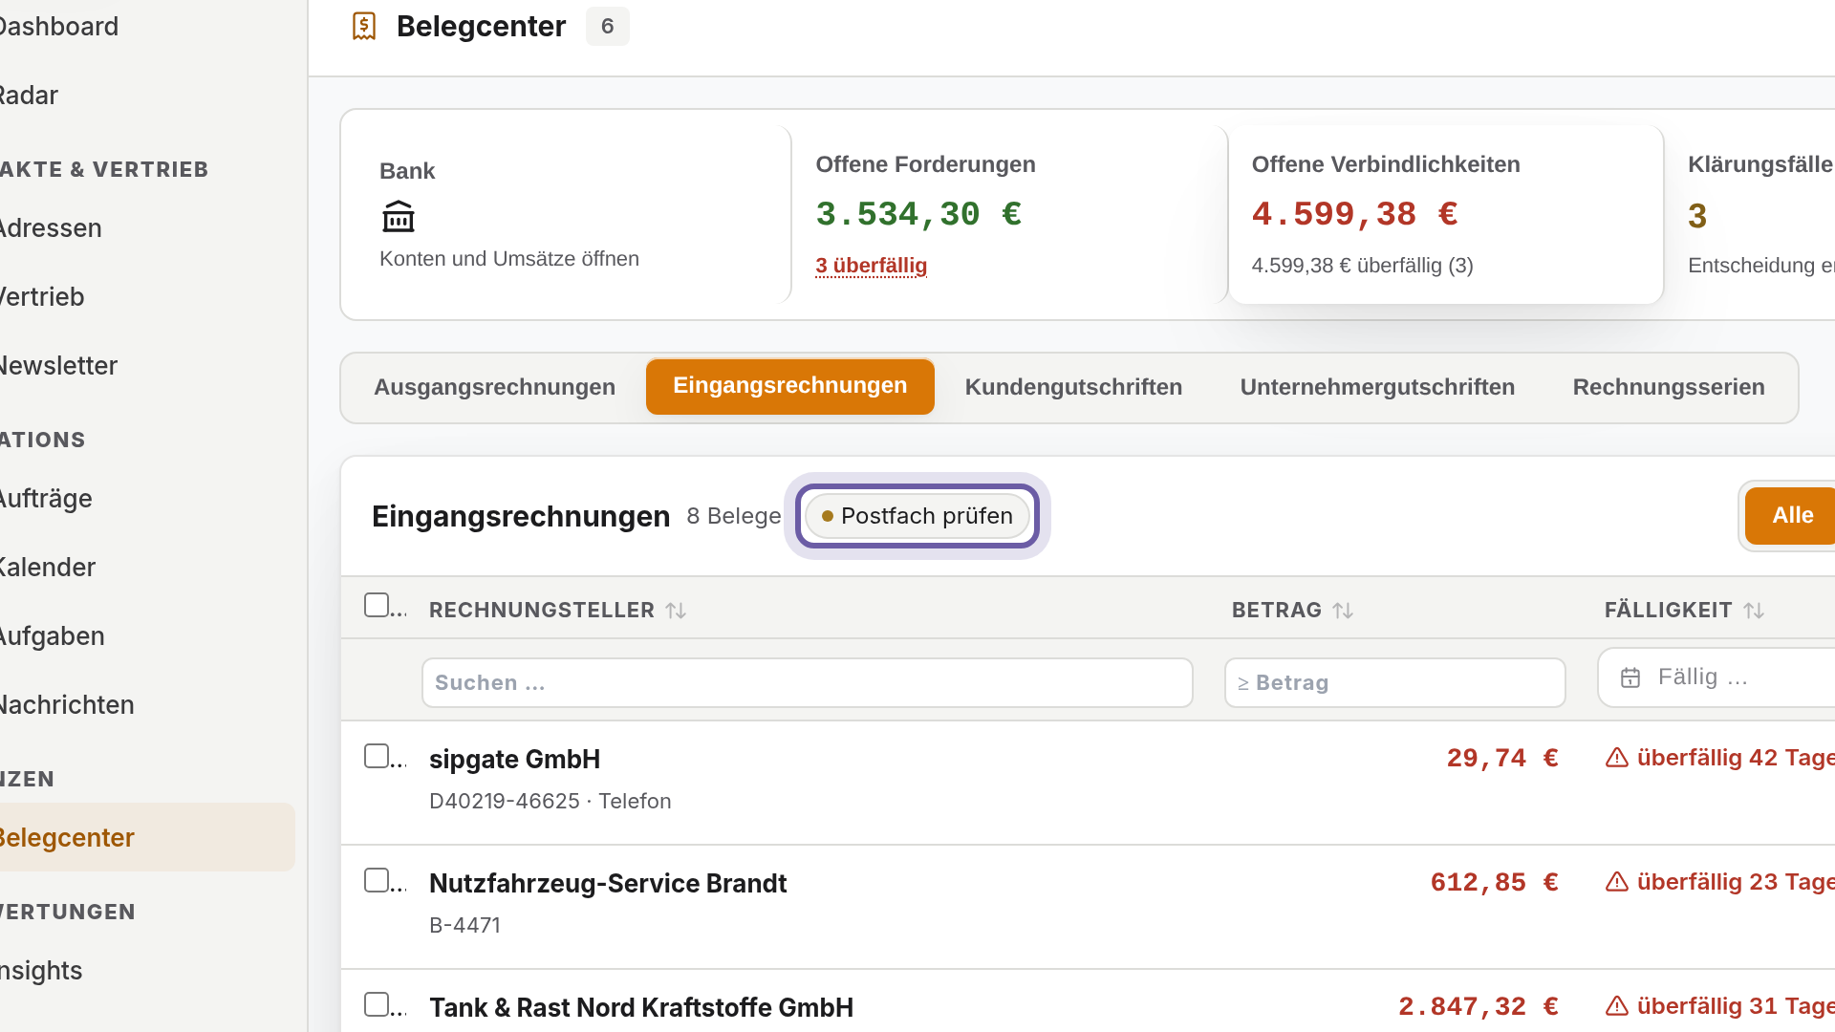
Task: Click the Postfach prüfen button
Action: [917, 516]
